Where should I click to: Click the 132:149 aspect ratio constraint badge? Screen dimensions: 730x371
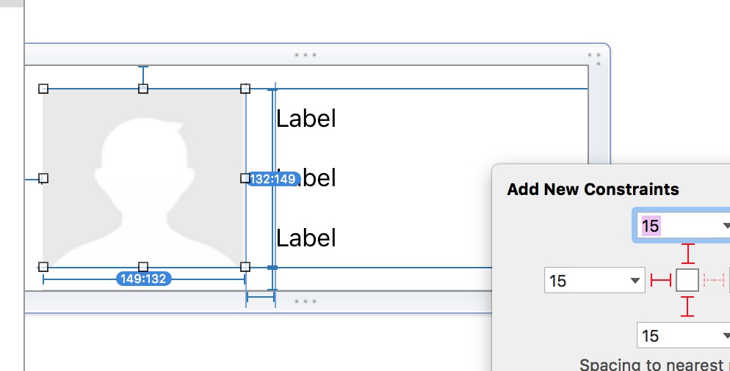click(272, 178)
